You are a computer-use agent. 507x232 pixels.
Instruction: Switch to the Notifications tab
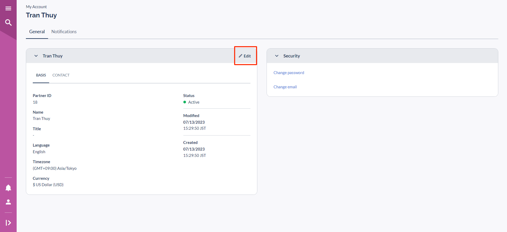coord(64,32)
